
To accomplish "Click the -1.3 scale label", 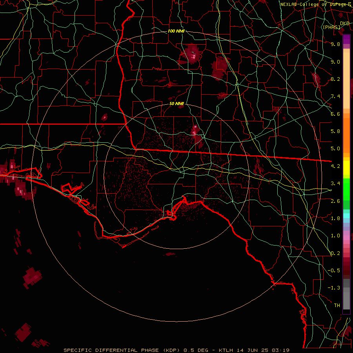I will click(334, 288).
